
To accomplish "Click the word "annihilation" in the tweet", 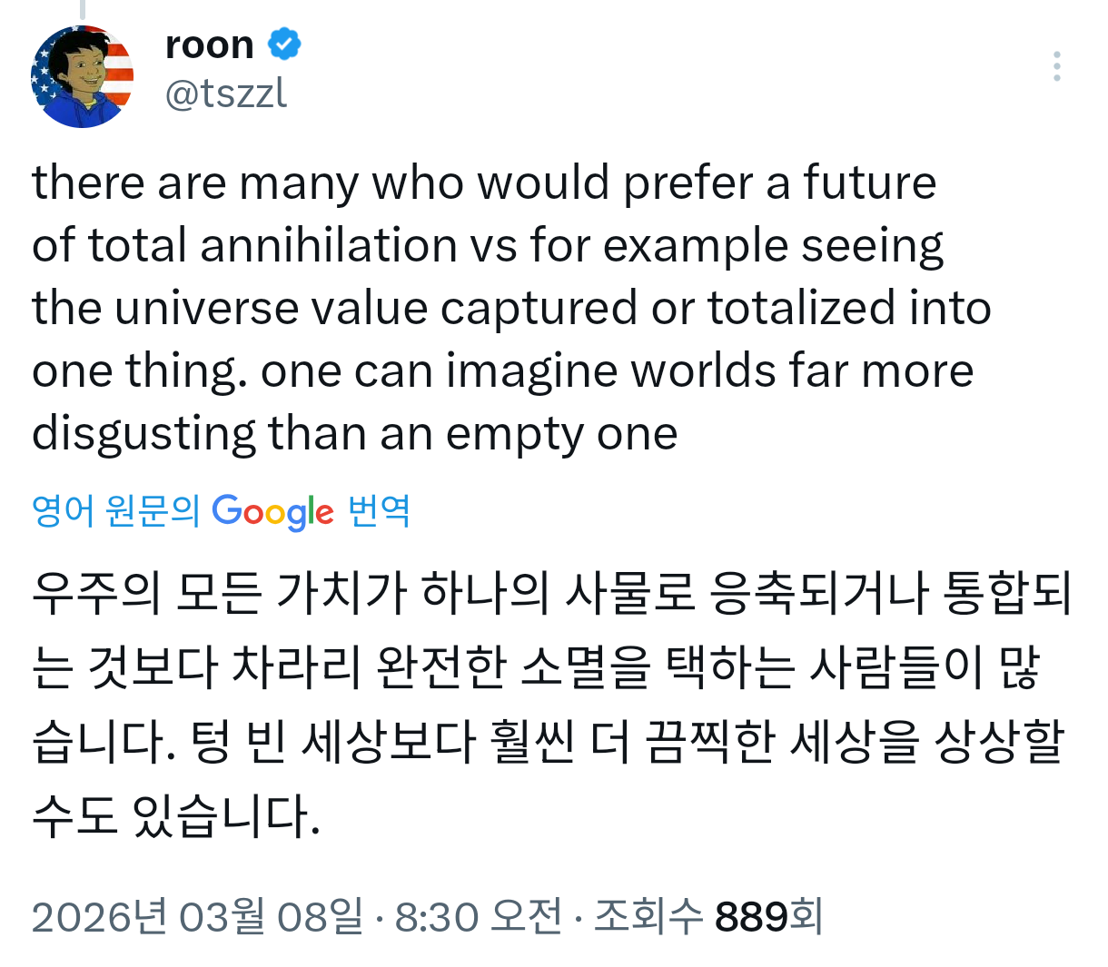I will (x=328, y=245).
